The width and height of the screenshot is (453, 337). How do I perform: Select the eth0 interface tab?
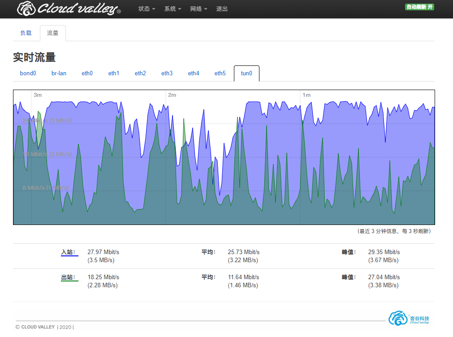pyautogui.click(x=87, y=73)
